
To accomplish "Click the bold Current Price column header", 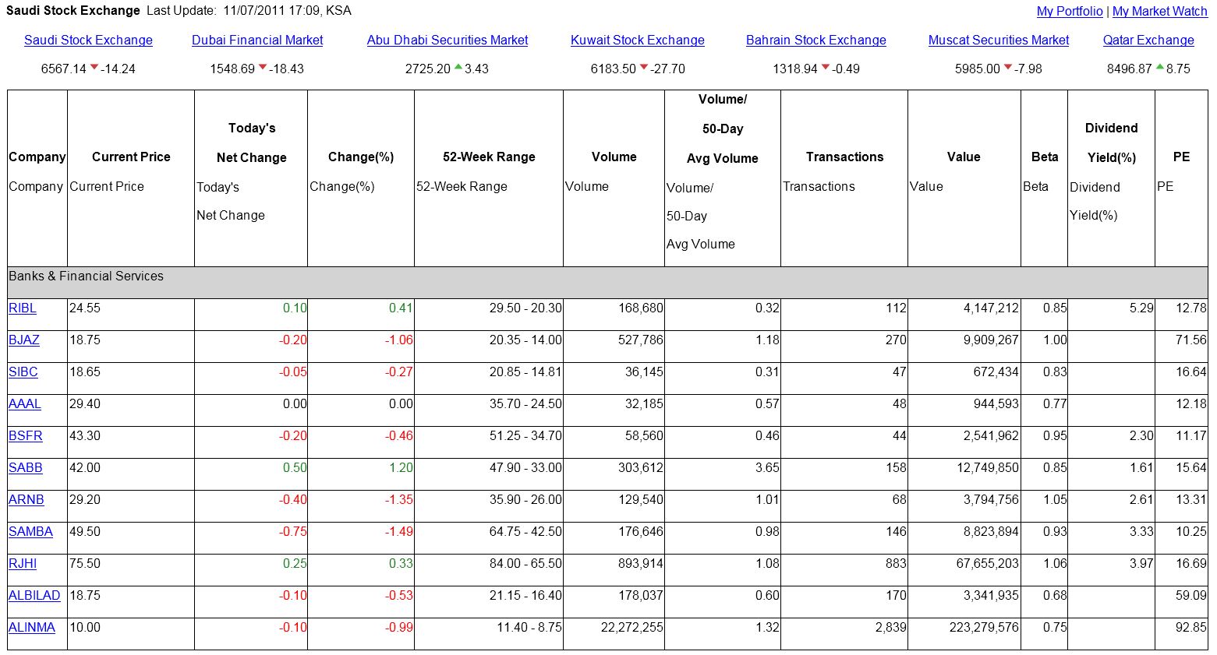I will pyautogui.click(x=131, y=157).
